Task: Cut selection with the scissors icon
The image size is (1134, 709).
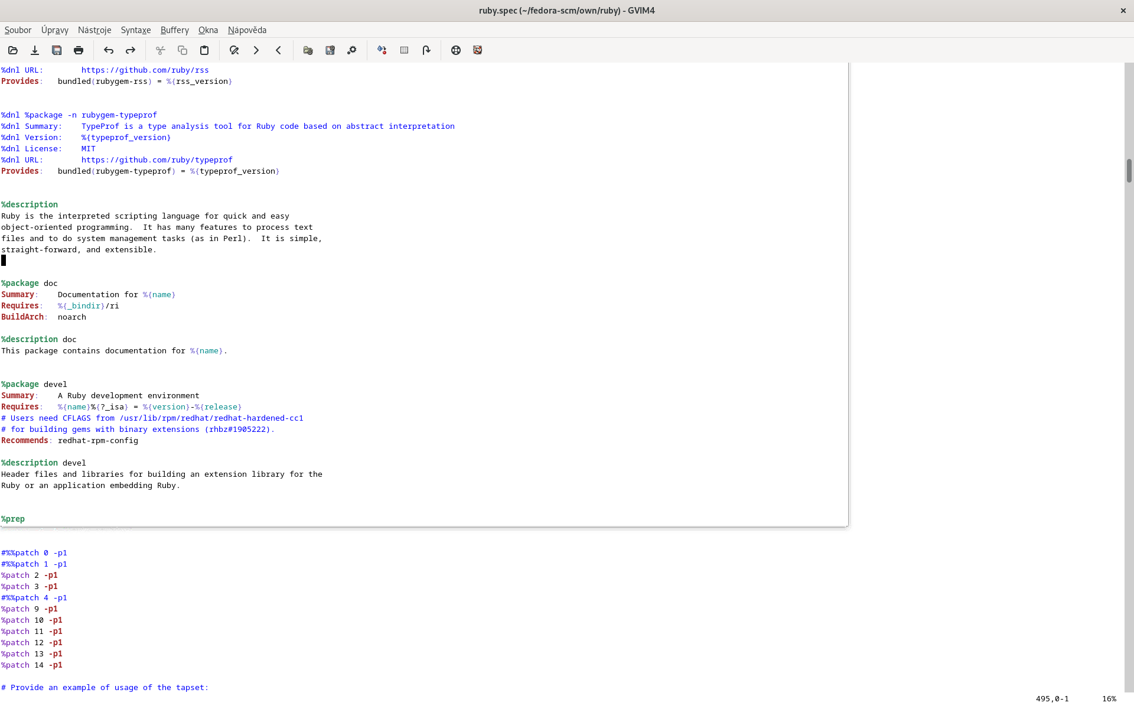Action: pos(160,50)
